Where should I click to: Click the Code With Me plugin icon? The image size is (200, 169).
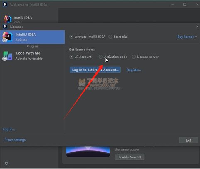coord(7,56)
